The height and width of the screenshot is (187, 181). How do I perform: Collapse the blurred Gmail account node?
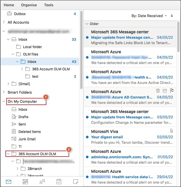[x=4, y=31]
